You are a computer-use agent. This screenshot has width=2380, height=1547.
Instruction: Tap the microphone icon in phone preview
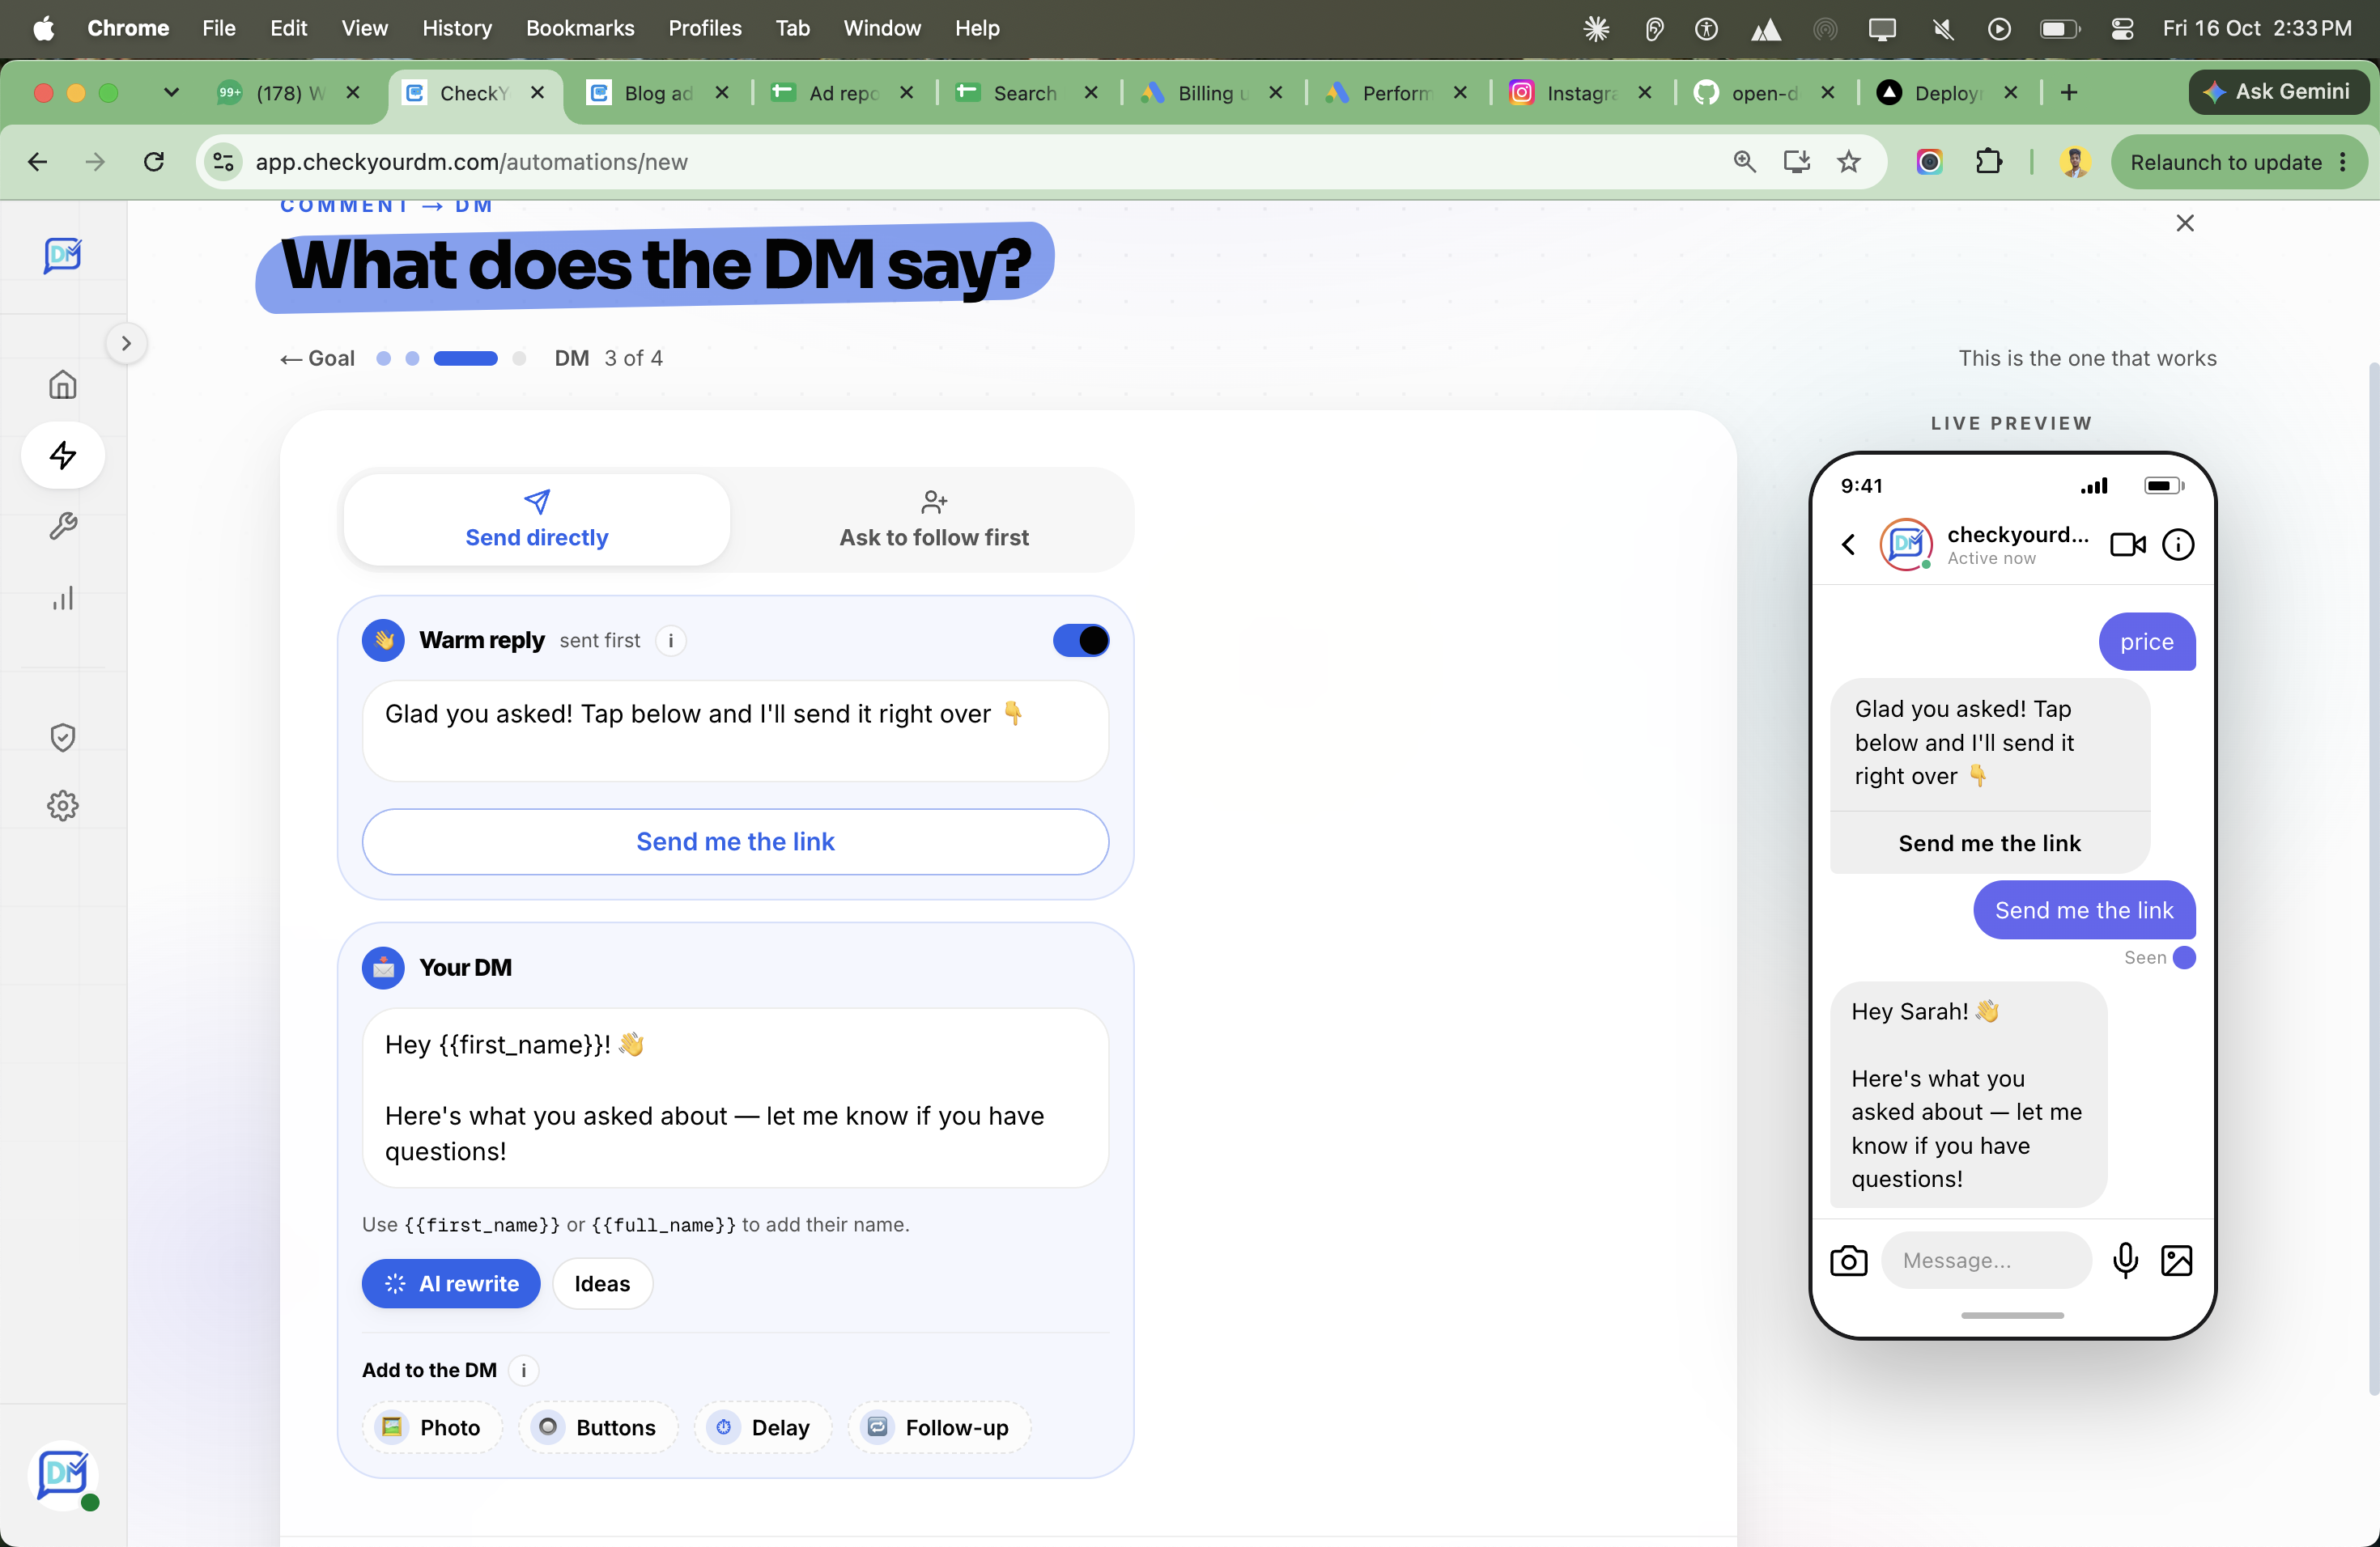(x=2126, y=1261)
